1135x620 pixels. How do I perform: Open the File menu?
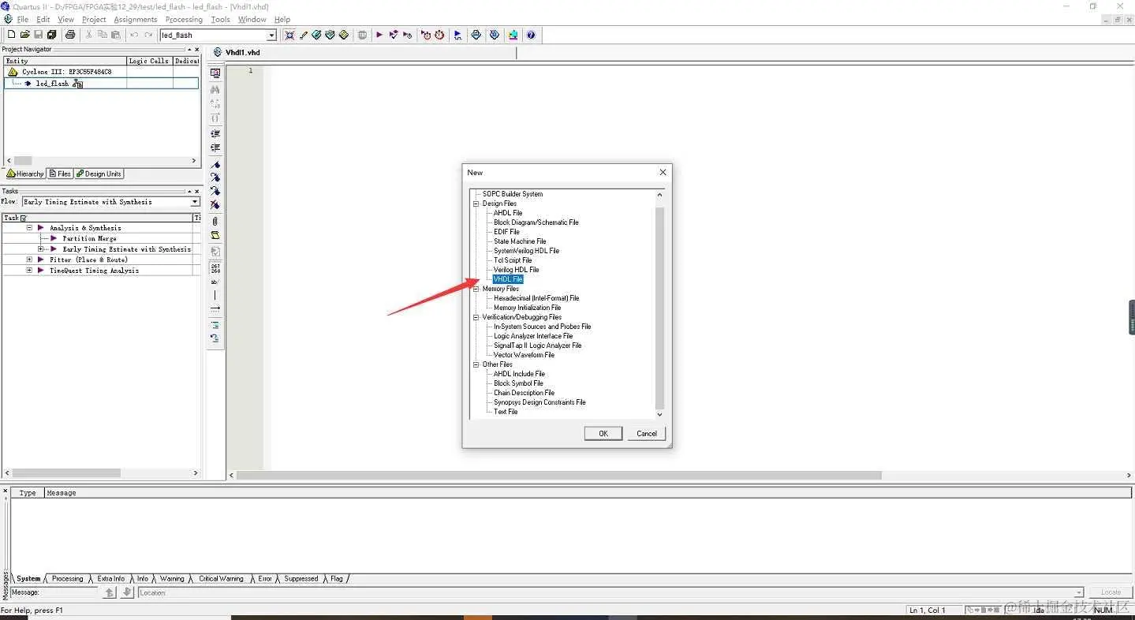(22, 19)
